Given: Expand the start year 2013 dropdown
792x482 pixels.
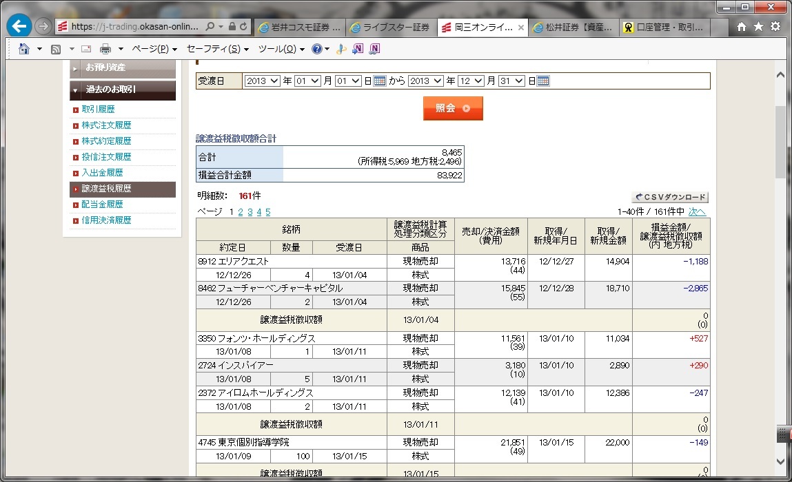Looking at the screenshot, I should click(x=262, y=81).
